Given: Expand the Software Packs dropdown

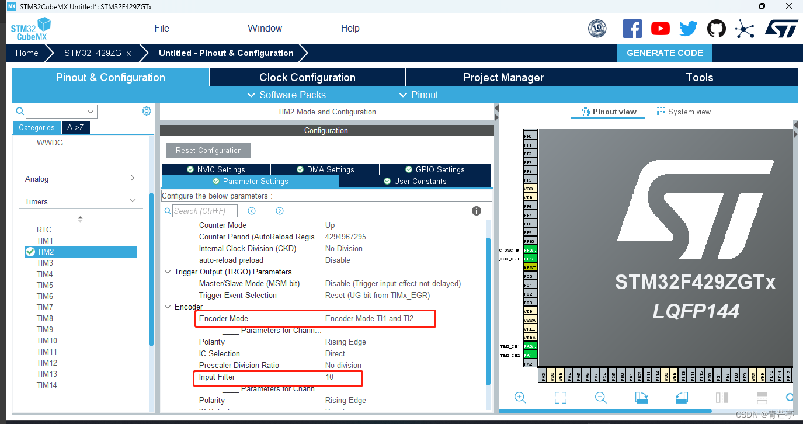Looking at the screenshot, I should point(287,95).
